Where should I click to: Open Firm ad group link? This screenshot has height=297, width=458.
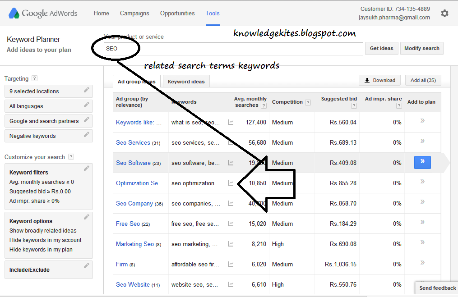click(122, 264)
